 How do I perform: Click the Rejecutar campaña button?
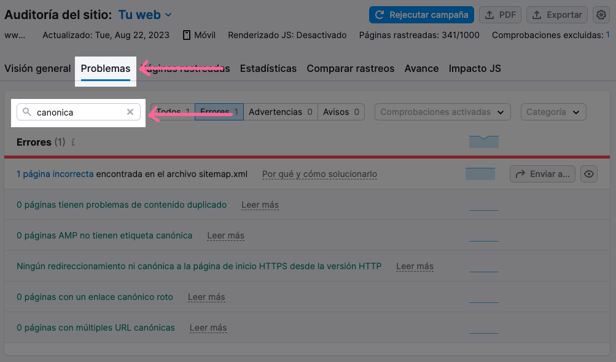click(x=421, y=14)
